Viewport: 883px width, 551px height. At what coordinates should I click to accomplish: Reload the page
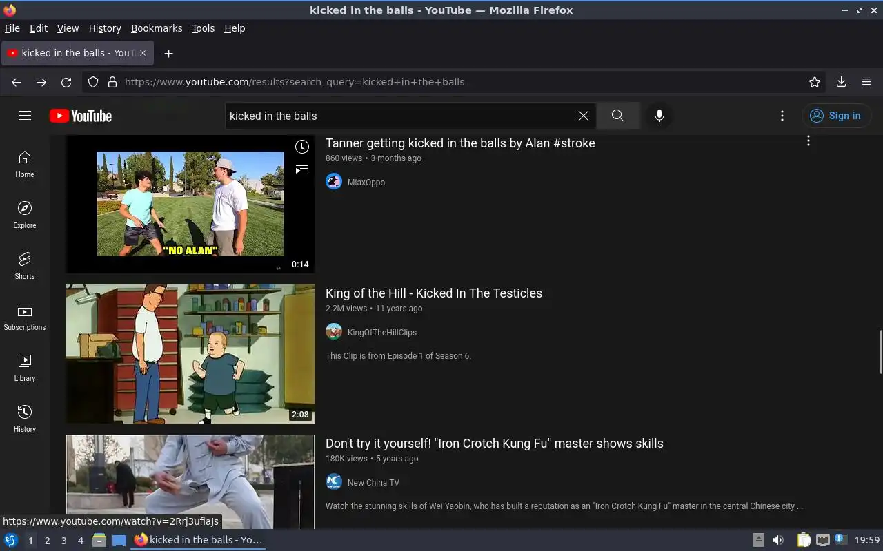[66, 82]
